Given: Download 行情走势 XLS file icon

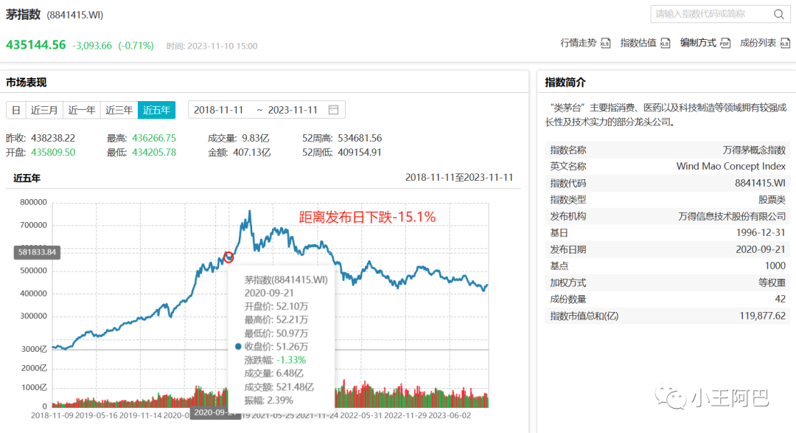Looking at the screenshot, I should tap(605, 44).
